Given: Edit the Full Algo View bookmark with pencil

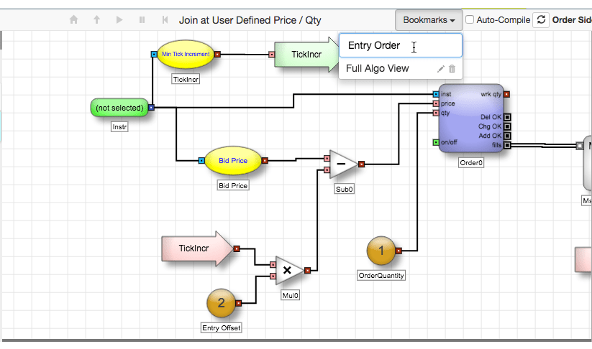Looking at the screenshot, I should (x=441, y=69).
